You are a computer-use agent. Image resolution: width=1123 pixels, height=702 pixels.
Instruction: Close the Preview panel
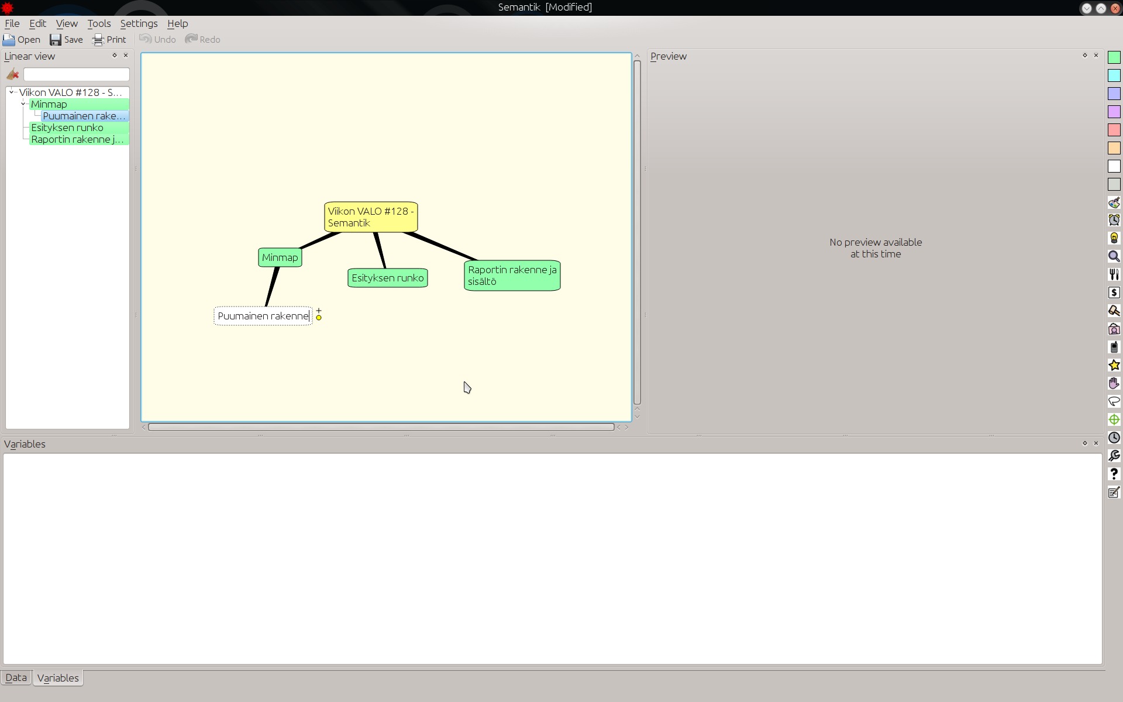click(x=1096, y=56)
